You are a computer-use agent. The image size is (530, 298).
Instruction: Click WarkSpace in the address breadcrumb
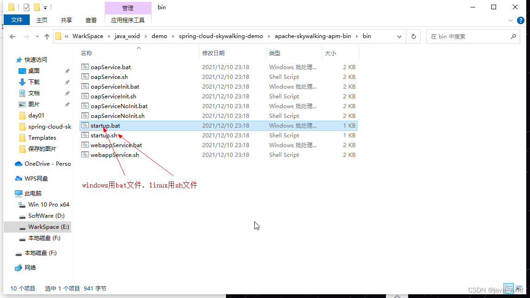pyautogui.click(x=88, y=36)
